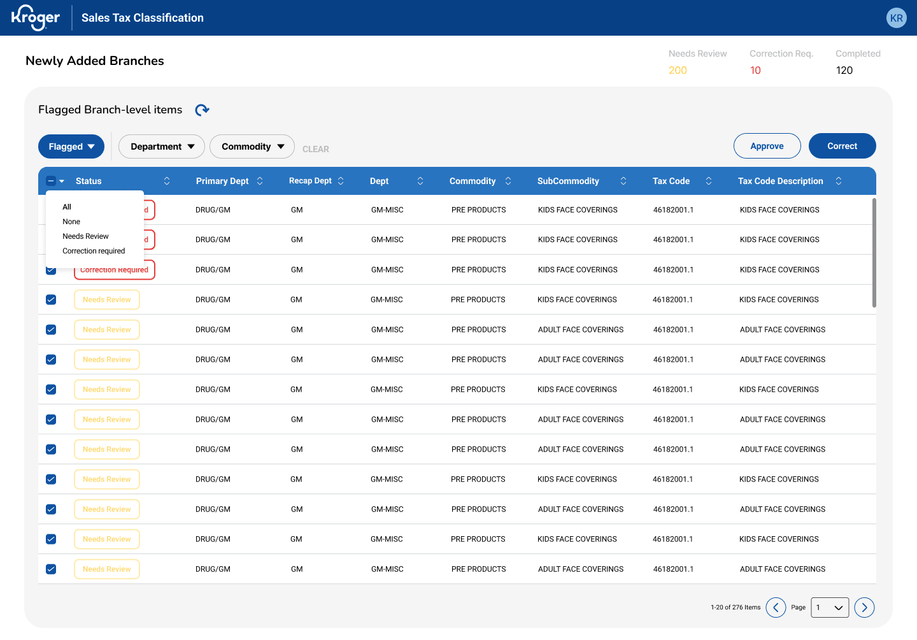Sort by Primary Dept column
Image resolution: width=917 pixels, height=640 pixels.
tap(260, 181)
